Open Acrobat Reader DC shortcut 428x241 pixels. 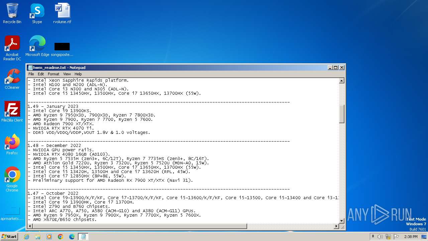[12, 48]
